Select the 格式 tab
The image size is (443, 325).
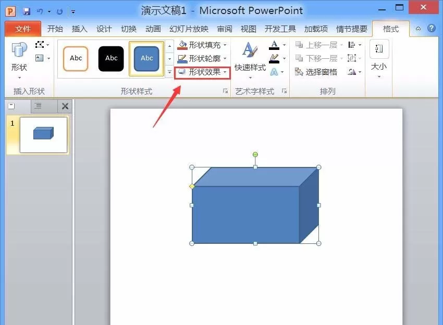pos(391,29)
